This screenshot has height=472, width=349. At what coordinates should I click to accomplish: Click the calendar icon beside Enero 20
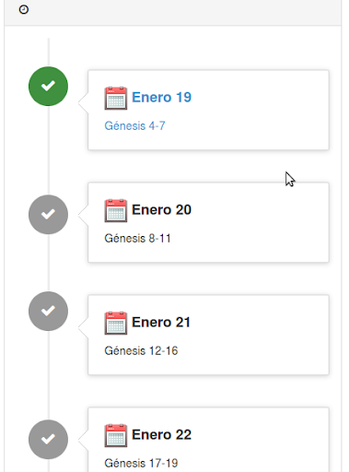[x=116, y=210]
